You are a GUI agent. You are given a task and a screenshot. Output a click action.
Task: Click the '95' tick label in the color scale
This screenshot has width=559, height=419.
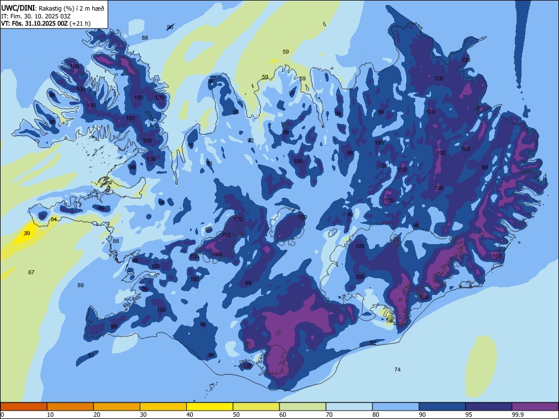click(x=469, y=415)
